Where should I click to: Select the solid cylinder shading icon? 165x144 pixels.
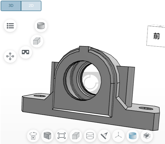click(x=41, y=26)
